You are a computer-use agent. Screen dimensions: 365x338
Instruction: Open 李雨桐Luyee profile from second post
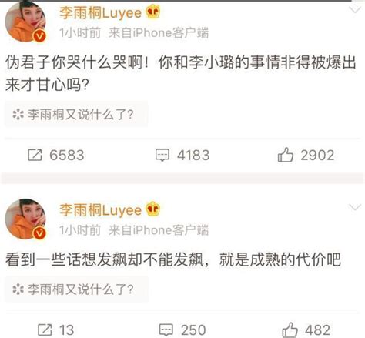pos(101,210)
